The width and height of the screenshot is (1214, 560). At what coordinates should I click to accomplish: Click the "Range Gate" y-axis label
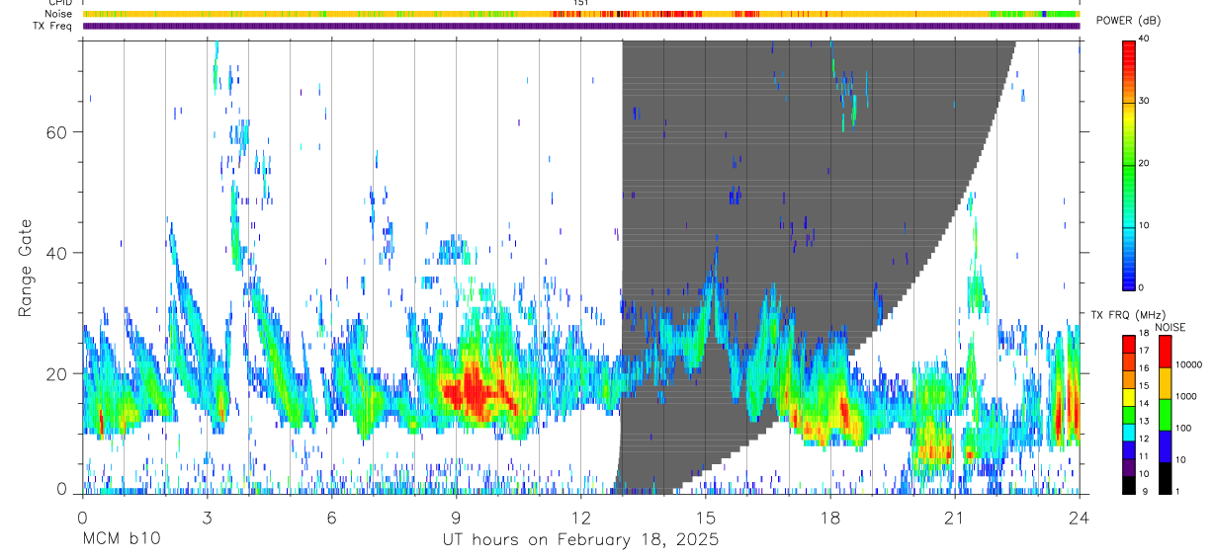click(x=26, y=268)
